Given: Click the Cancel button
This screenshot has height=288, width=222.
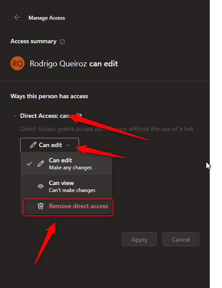Looking at the screenshot, I should coord(181,239).
